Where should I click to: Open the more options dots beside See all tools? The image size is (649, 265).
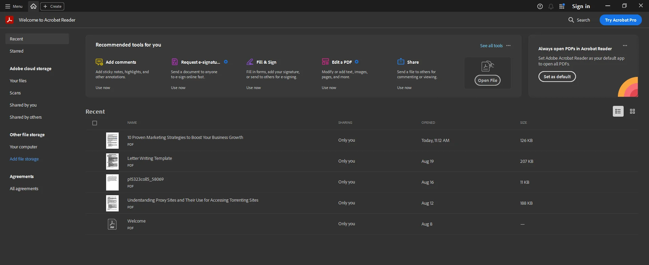[x=508, y=46]
